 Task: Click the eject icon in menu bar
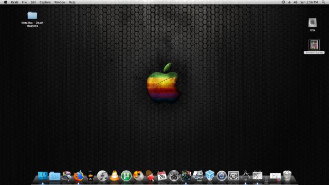[289, 2]
